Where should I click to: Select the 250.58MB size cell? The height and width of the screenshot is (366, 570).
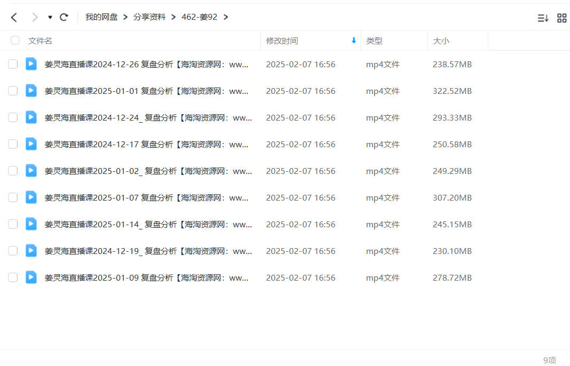tap(452, 145)
